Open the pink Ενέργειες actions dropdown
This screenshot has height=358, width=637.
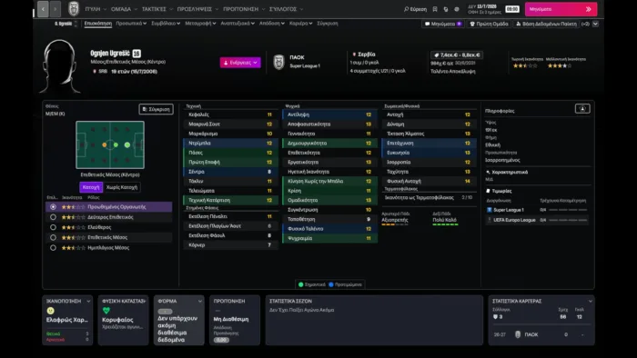(240, 63)
